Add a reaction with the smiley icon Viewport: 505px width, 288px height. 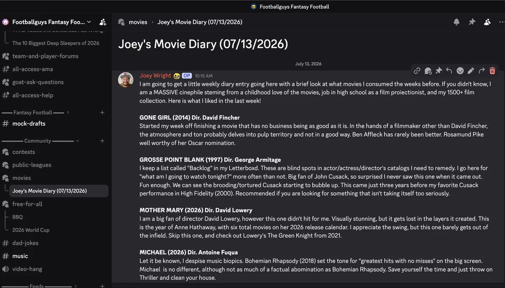coord(460,71)
